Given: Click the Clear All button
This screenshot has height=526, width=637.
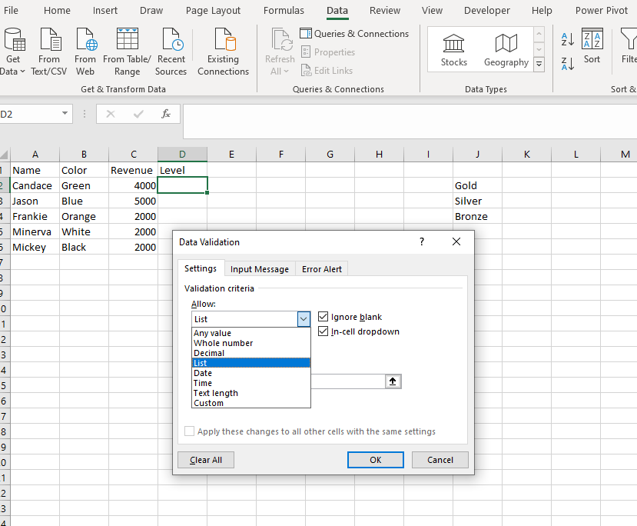Looking at the screenshot, I should pyautogui.click(x=205, y=460).
